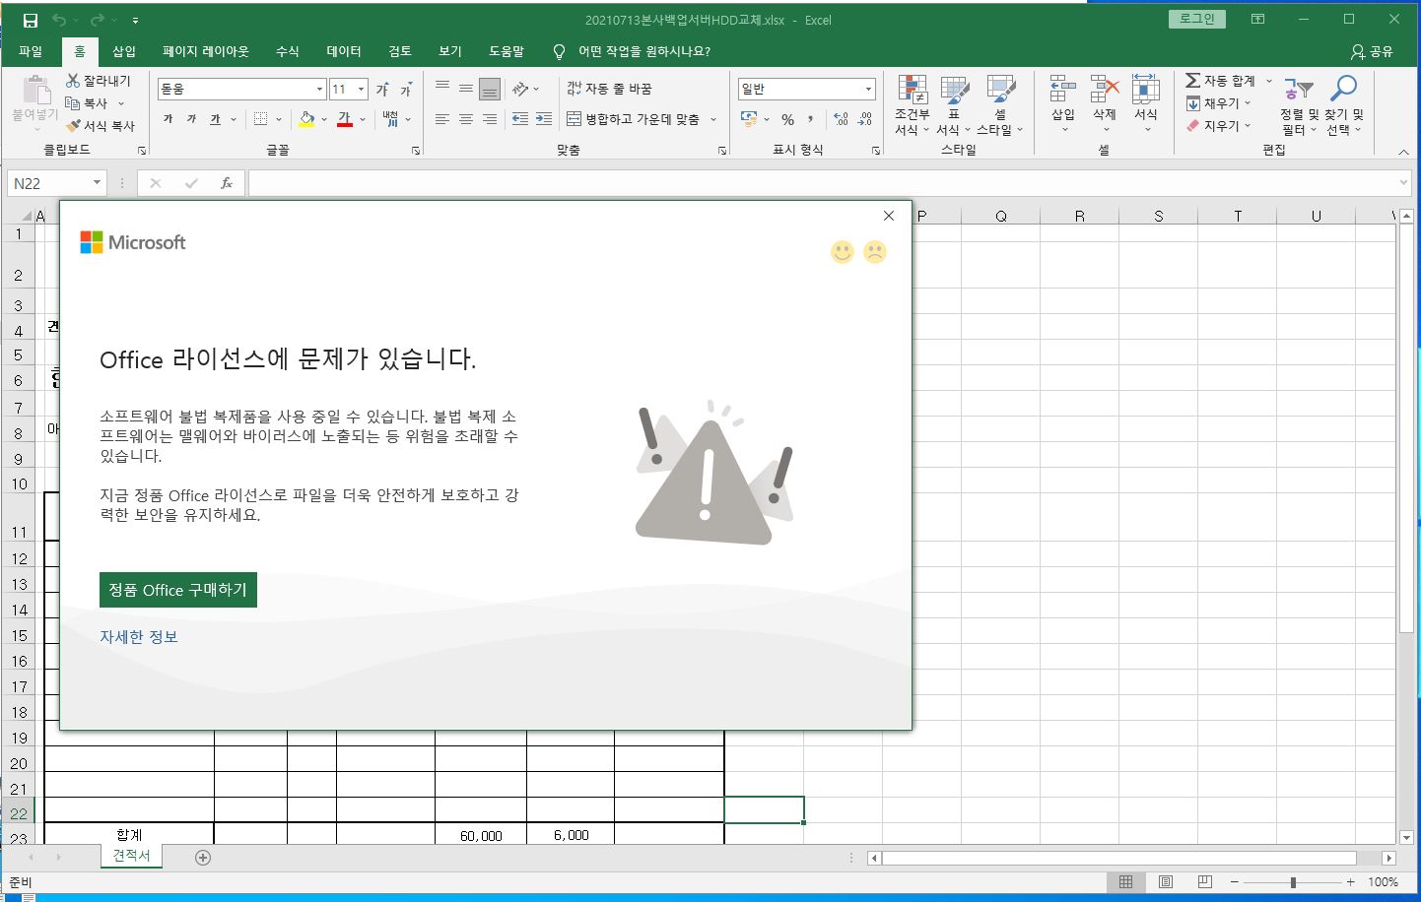Toggle bold formatting (first 가 button)
The height and width of the screenshot is (902, 1421).
tap(168, 119)
